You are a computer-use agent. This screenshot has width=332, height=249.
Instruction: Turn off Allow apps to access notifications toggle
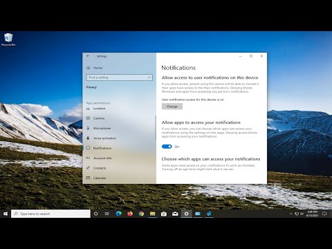pos(167,147)
